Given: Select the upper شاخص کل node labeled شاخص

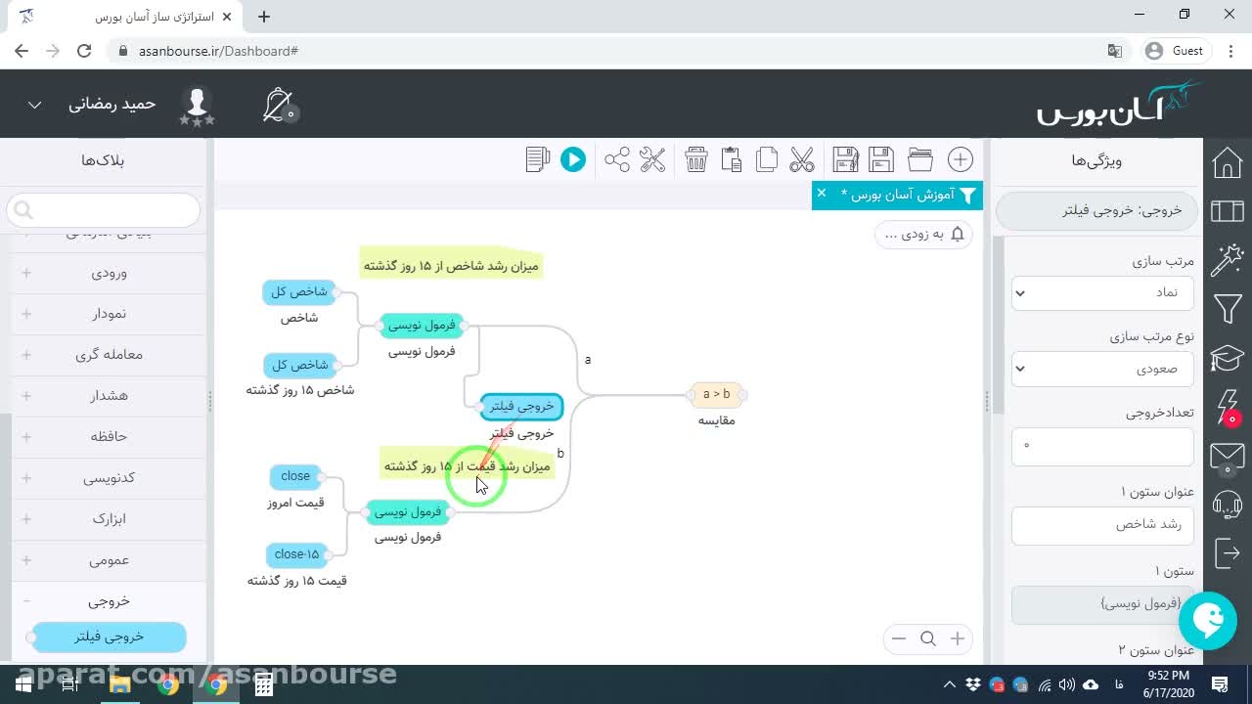Looking at the screenshot, I should [x=299, y=292].
